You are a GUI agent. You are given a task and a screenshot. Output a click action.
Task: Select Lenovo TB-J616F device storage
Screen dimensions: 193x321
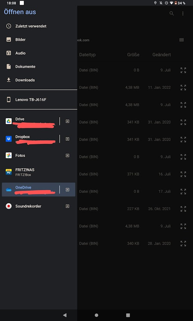(x=38, y=100)
